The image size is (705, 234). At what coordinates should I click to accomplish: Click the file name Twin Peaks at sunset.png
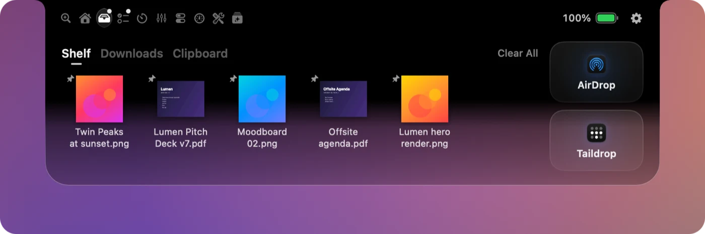click(x=99, y=138)
